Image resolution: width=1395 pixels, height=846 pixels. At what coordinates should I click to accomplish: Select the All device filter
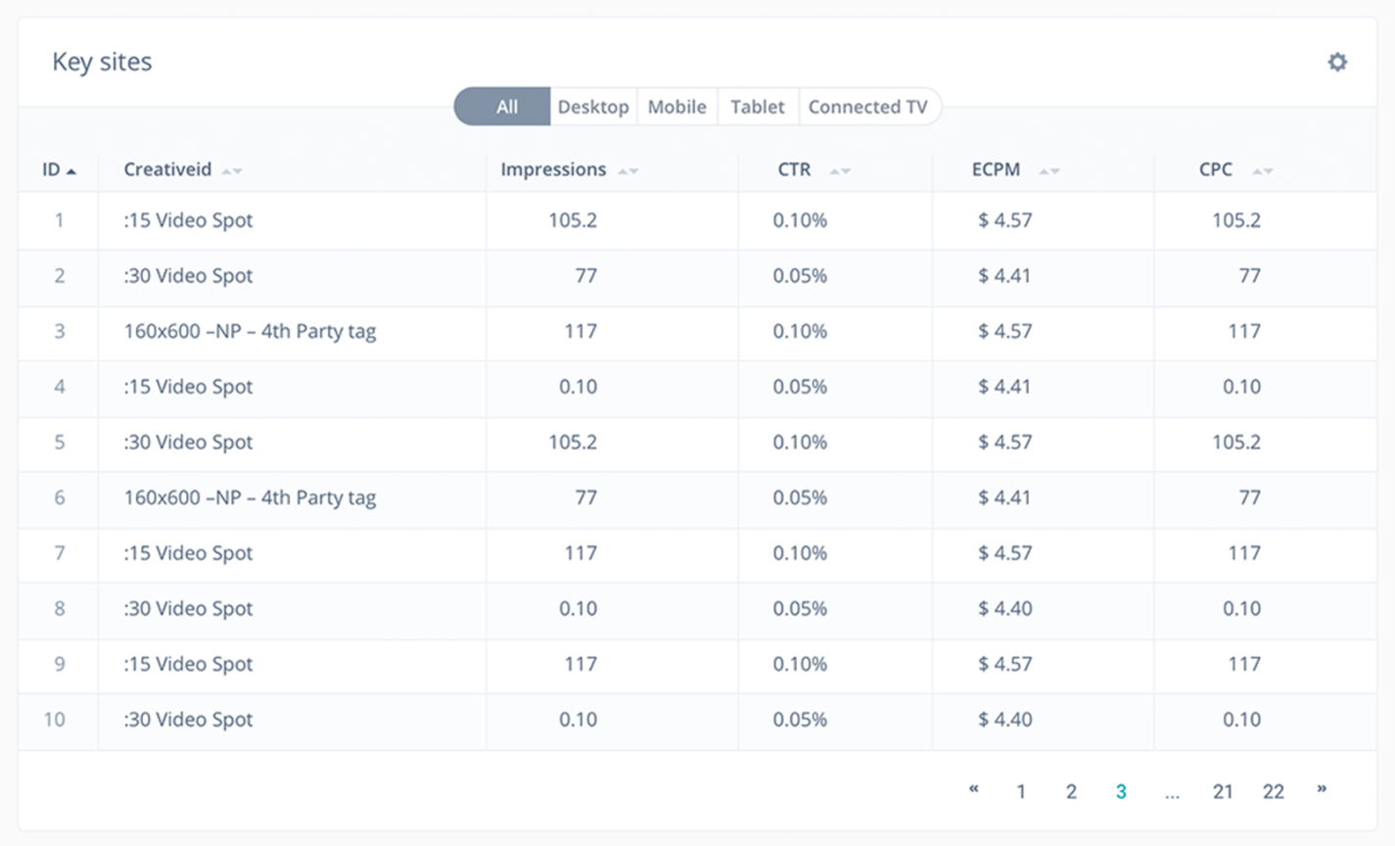click(506, 107)
